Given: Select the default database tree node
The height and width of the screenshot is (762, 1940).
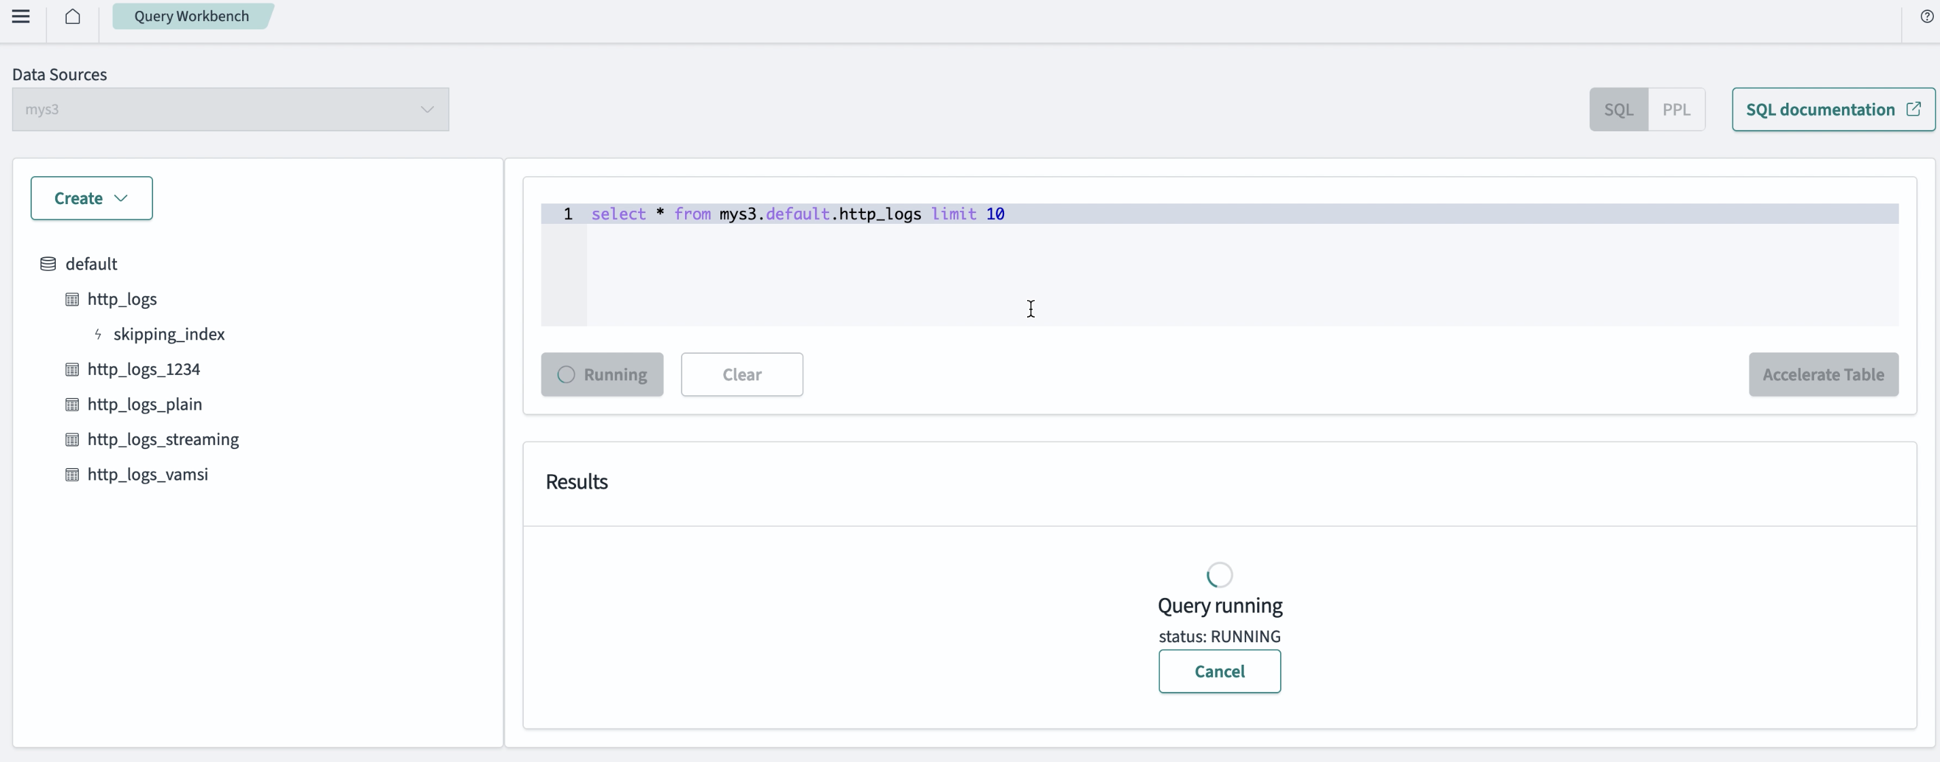Looking at the screenshot, I should [91, 263].
